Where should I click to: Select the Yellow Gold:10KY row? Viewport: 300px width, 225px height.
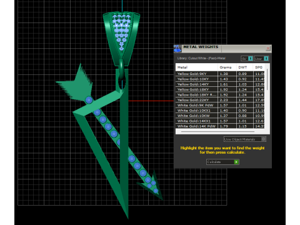220,79
